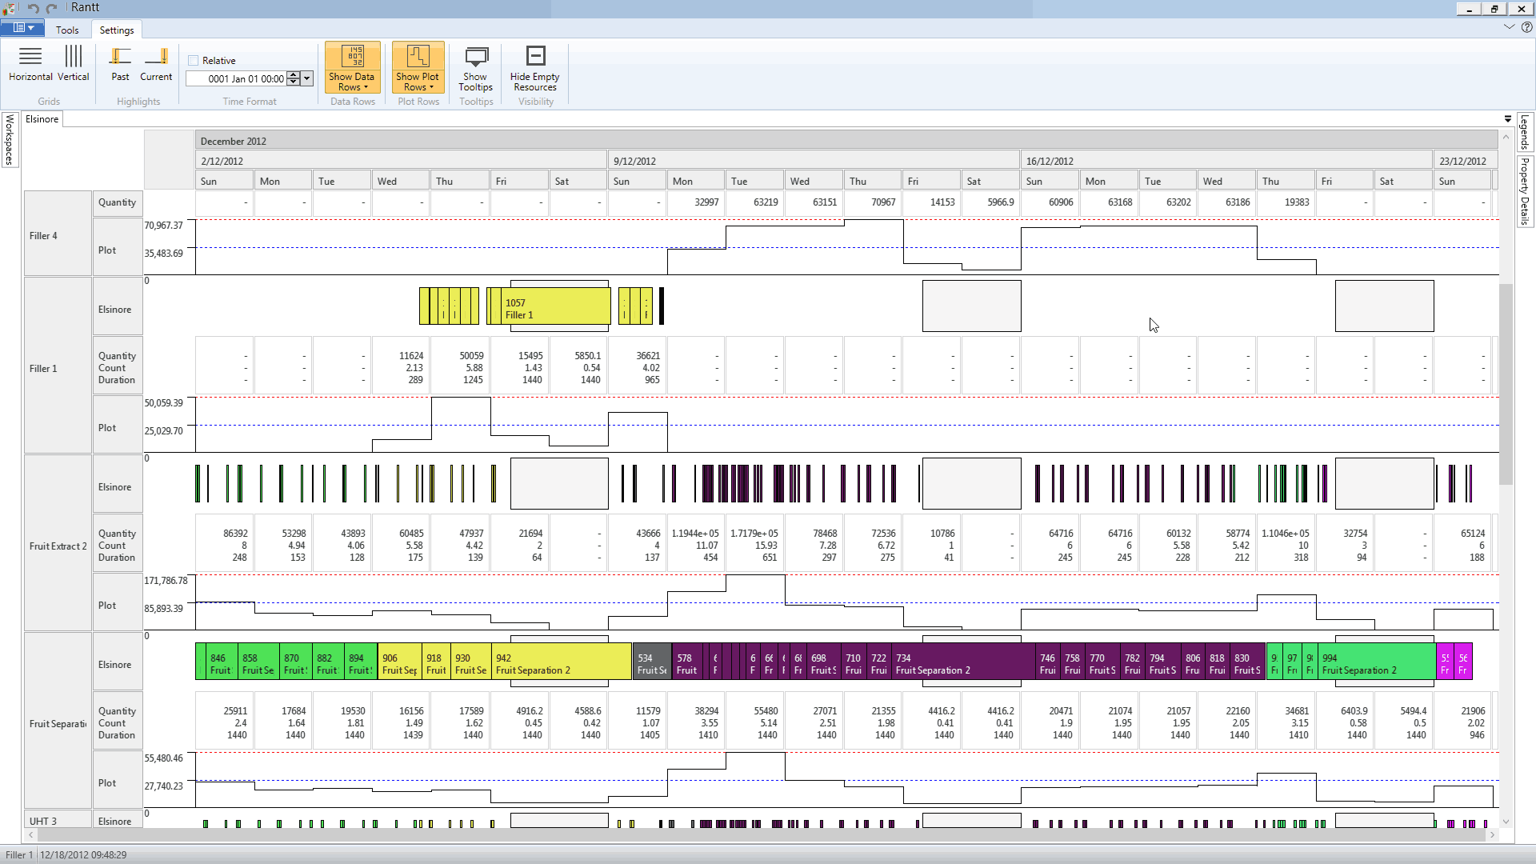
Task: Open the time format date dropdown arrow
Action: tap(307, 78)
